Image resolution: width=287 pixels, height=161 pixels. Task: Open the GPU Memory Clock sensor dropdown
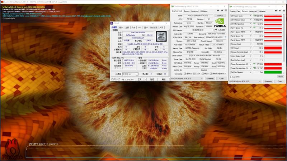point(250,20)
